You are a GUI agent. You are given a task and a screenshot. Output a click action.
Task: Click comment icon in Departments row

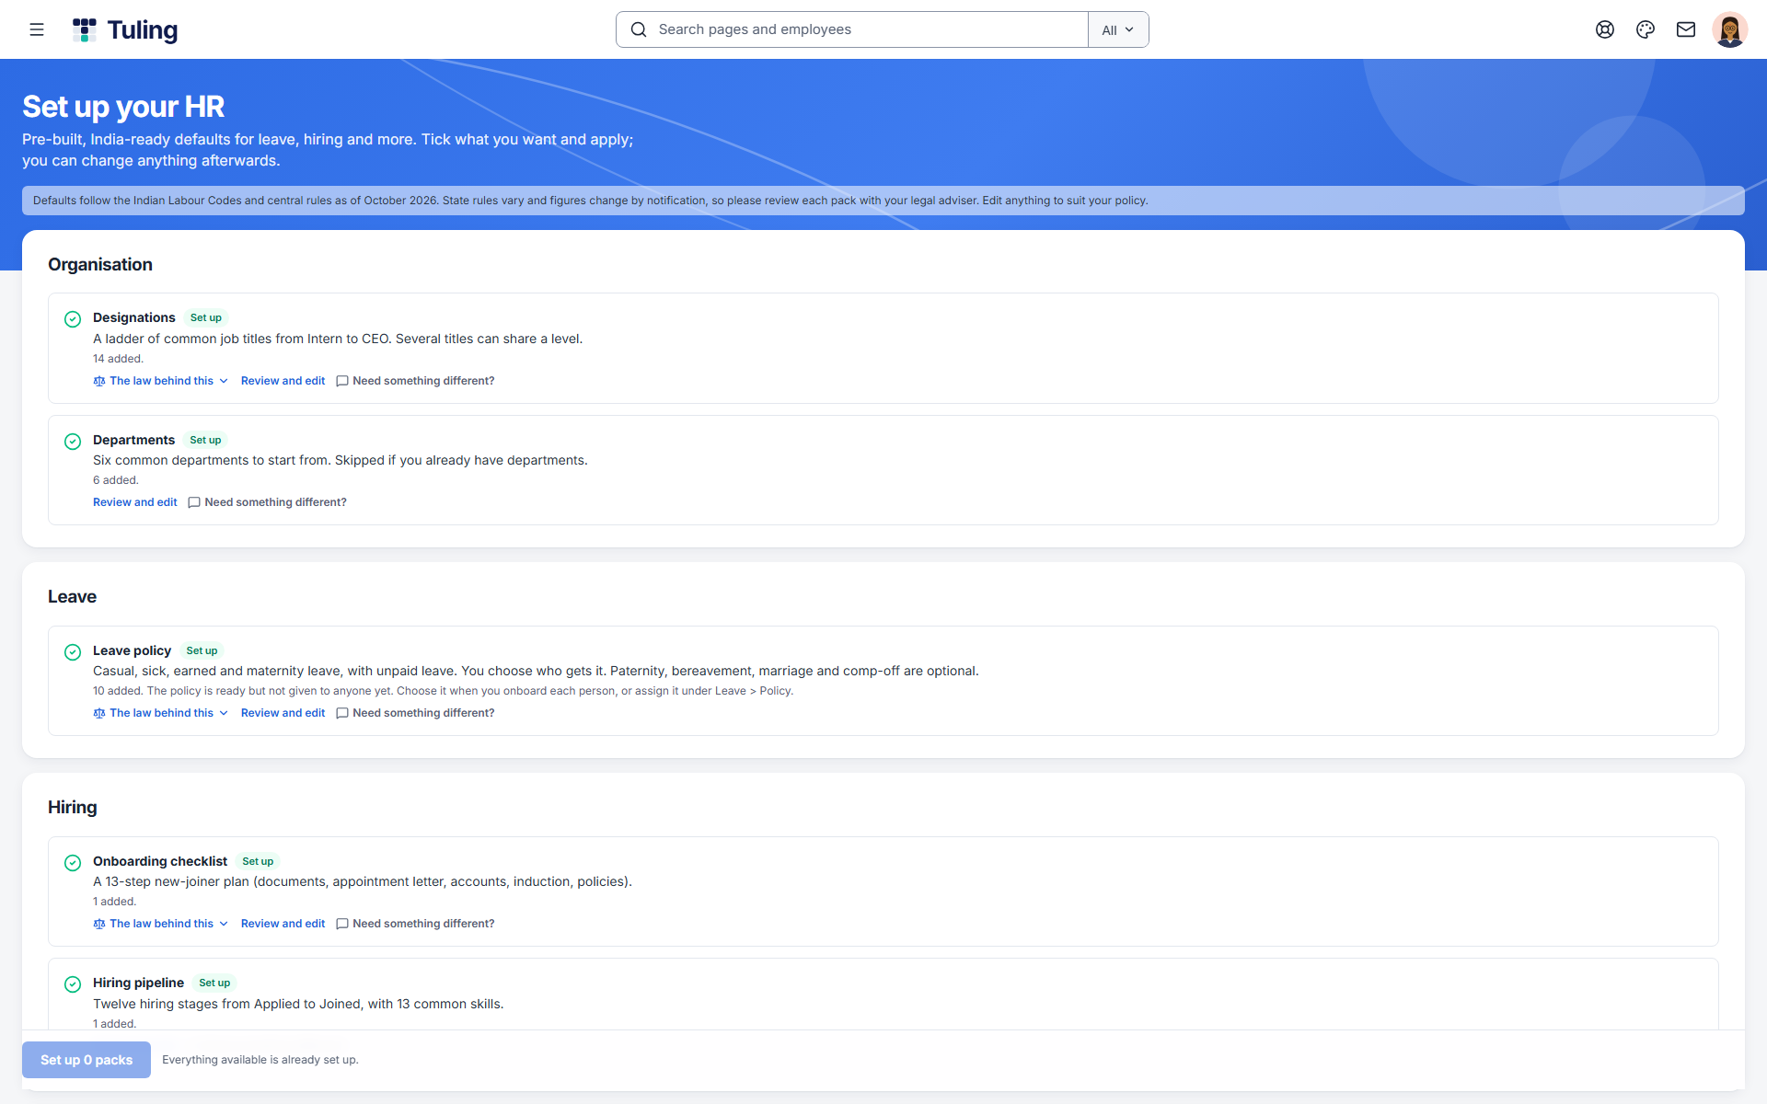pos(194,502)
